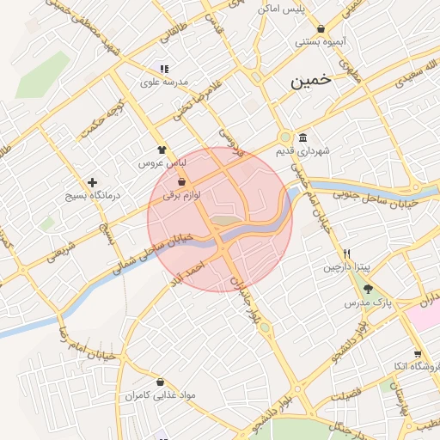Click the medical cross icon for درمانگاه بسیج
The width and height of the screenshot is (440, 440).
point(92,182)
